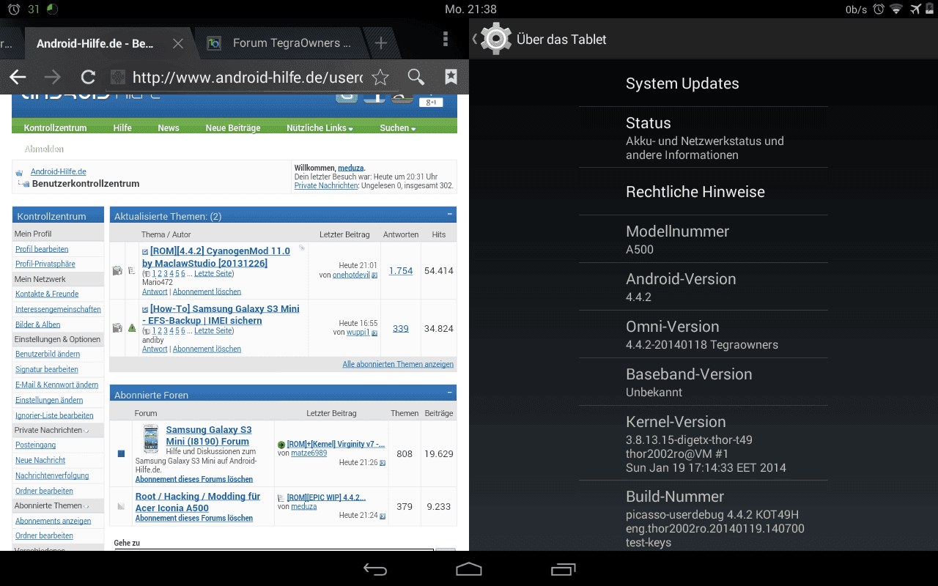Tap the Omni-Version entry
The image size is (938, 586).
tap(703, 334)
